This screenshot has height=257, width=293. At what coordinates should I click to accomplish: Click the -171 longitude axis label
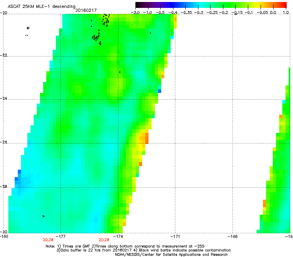[175, 237]
